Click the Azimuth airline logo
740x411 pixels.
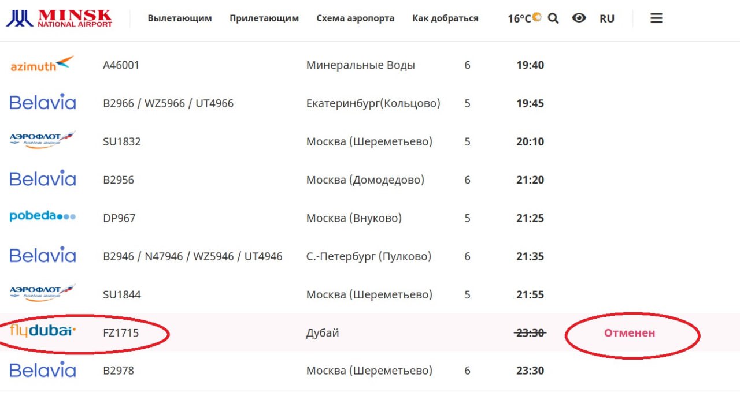pos(42,64)
